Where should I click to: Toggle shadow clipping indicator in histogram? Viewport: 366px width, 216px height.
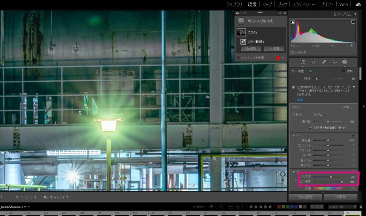293,22
